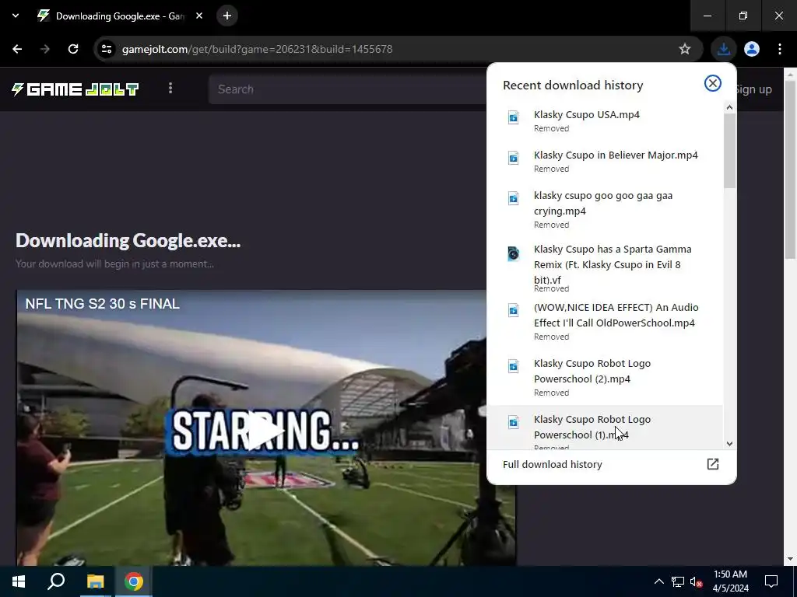Click Klasky Csupo USA.mp4 file icon
The image size is (797, 597).
[x=514, y=117]
